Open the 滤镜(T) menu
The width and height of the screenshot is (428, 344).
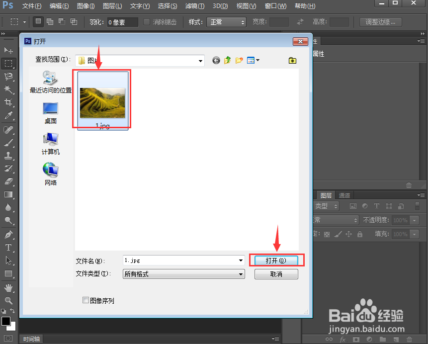[x=195, y=6]
